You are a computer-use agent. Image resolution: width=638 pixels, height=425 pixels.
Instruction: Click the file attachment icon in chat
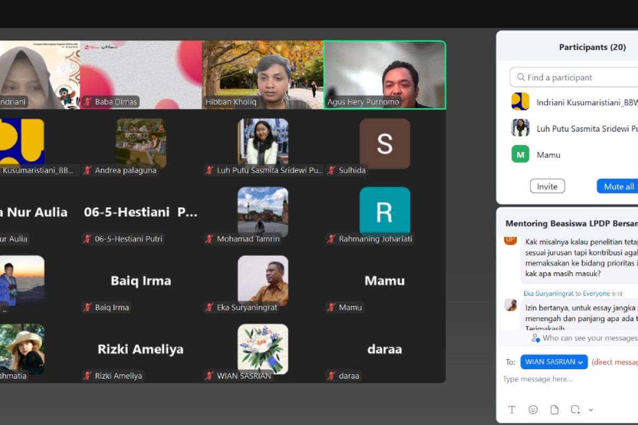[555, 410]
